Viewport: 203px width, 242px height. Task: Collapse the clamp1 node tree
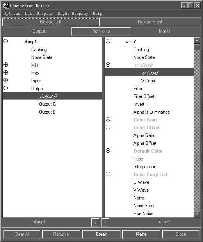[x=6, y=41]
